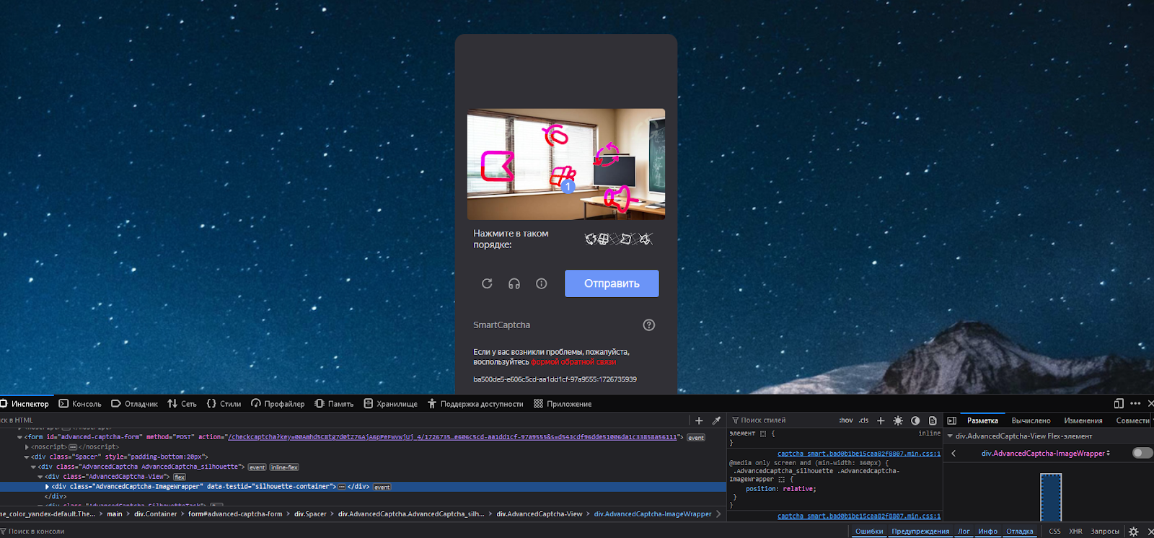Open the Консоль devtools tab
1154x538 pixels.
point(80,404)
